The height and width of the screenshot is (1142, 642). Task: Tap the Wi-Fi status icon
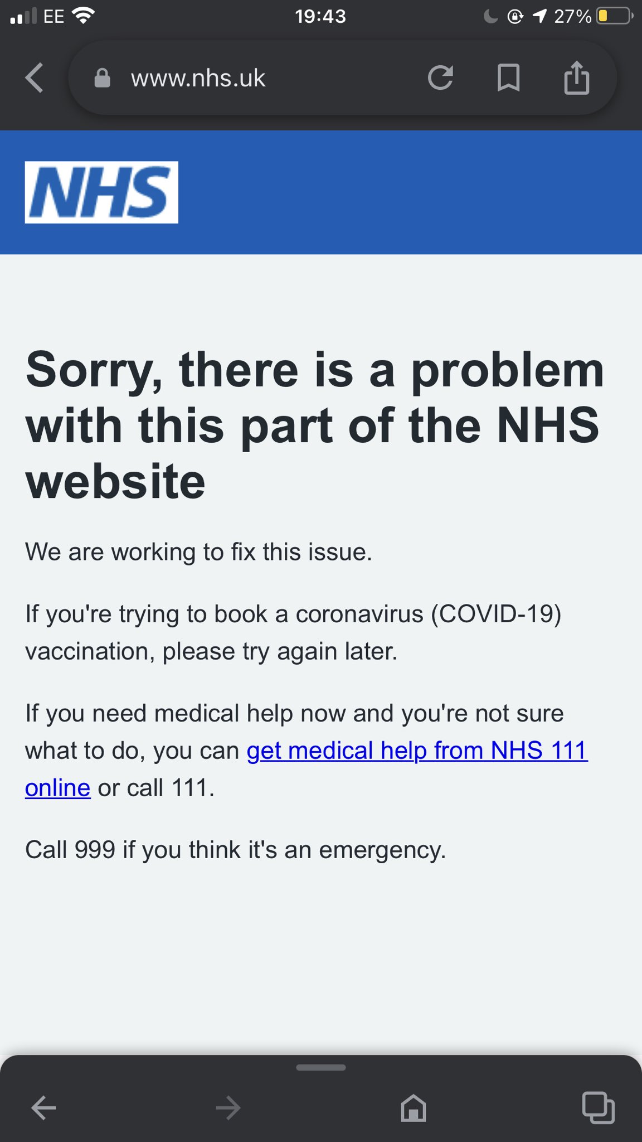(84, 16)
